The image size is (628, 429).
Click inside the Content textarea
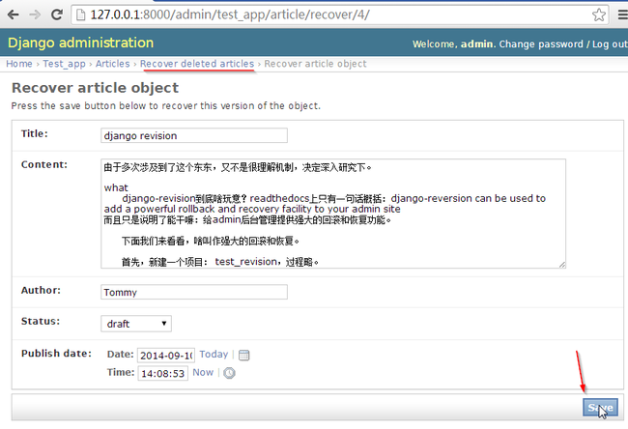333,214
